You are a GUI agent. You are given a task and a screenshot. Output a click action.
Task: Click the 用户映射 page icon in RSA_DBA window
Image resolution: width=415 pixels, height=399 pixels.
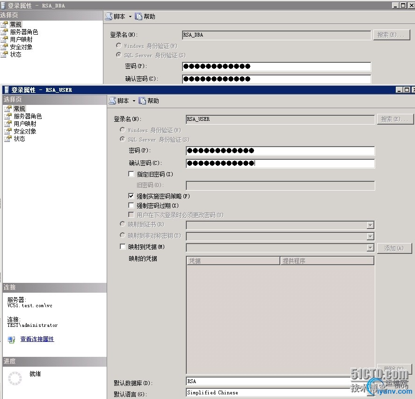tap(4, 39)
